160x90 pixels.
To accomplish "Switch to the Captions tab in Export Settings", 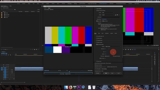I will [111, 33].
